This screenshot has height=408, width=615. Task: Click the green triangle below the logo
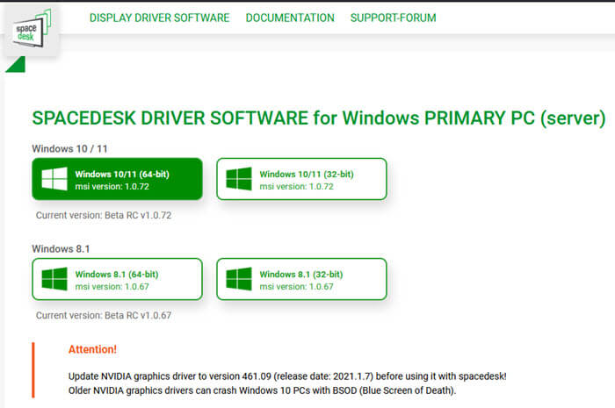16,64
